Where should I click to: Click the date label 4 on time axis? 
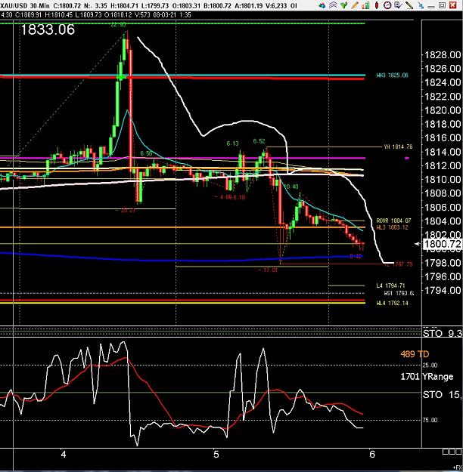[x=63, y=454]
